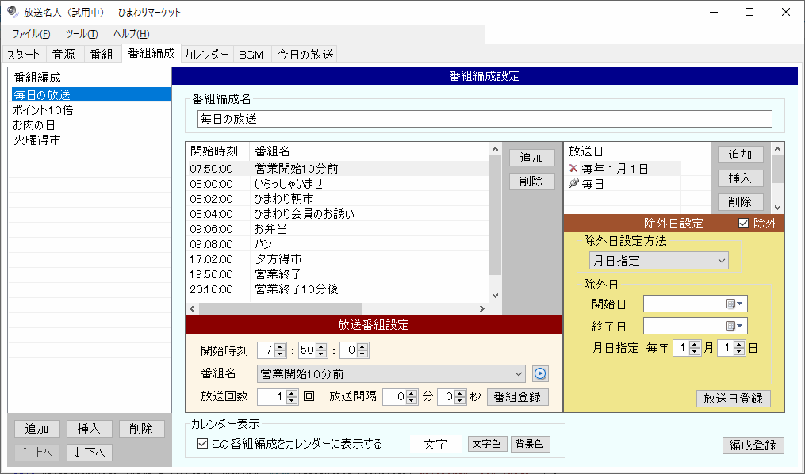
Task: Open the calendar picker icon for 開始日
Action: [x=733, y=304]
